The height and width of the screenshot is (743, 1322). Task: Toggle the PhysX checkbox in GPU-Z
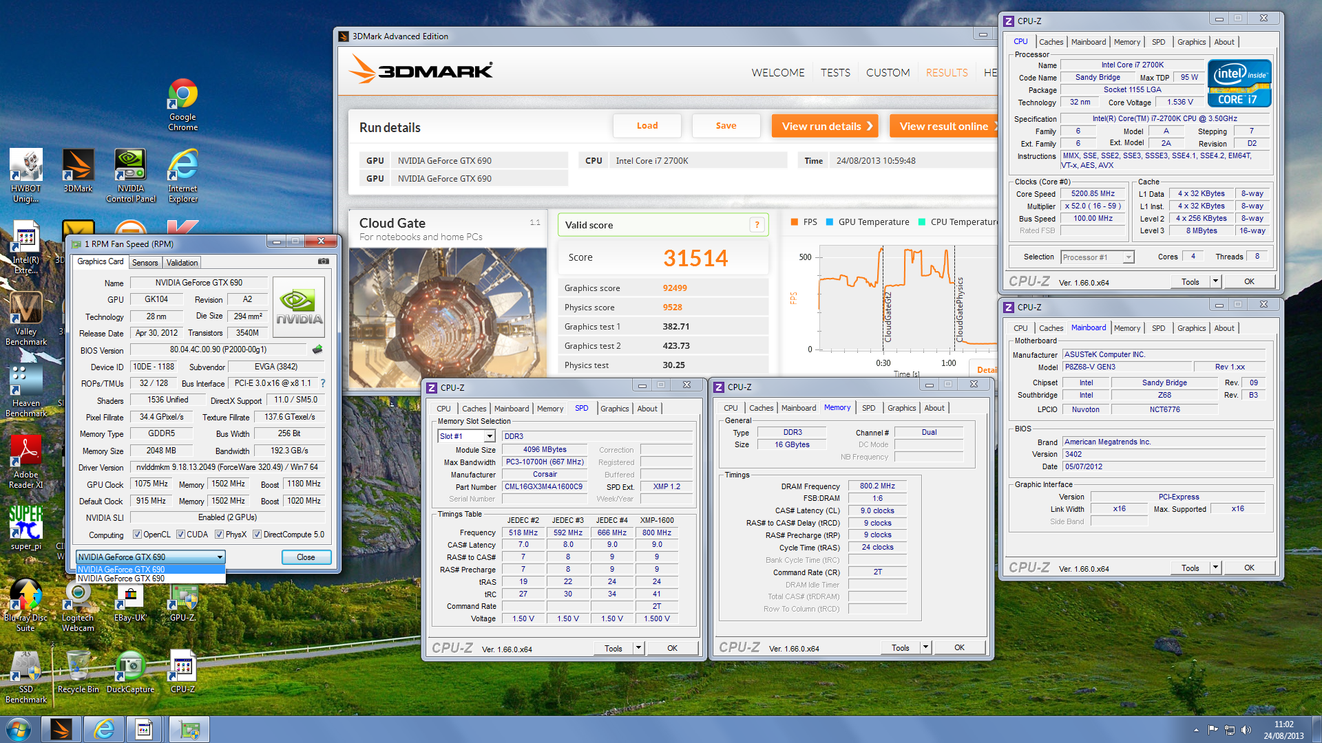pyautogui.click(x=219, y=535)
